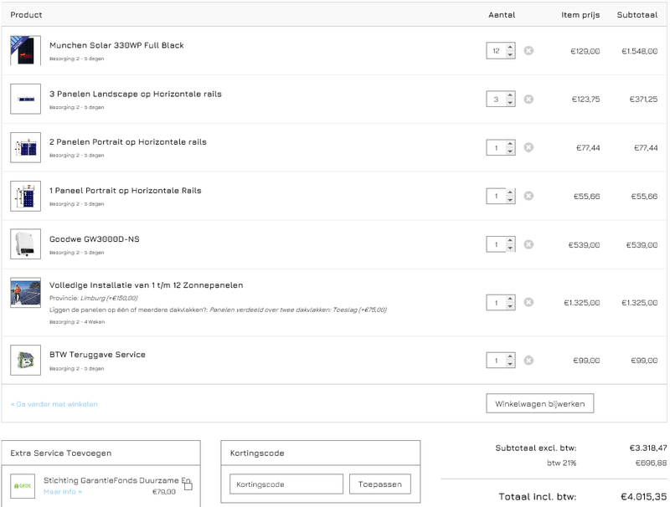
Task: Click the GFDE logo icon
Action: 23,486
